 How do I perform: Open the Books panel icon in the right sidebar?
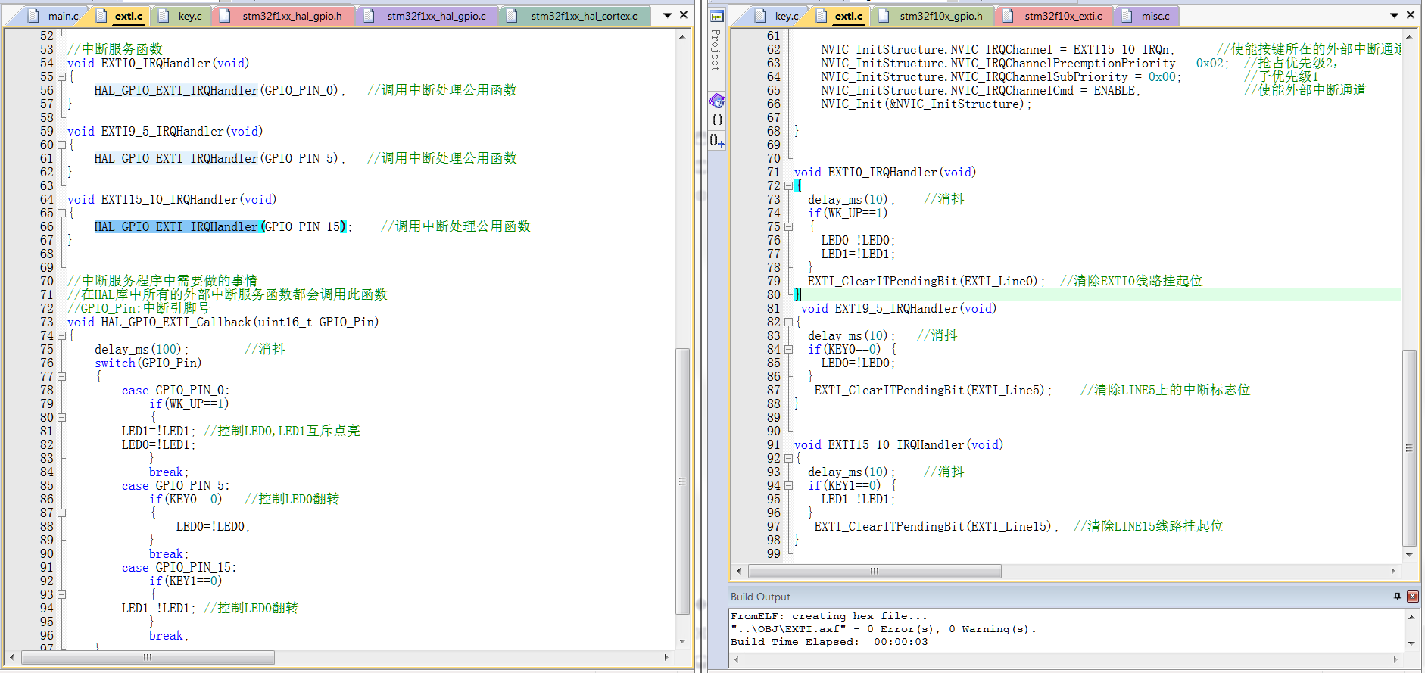click(716, 101)
